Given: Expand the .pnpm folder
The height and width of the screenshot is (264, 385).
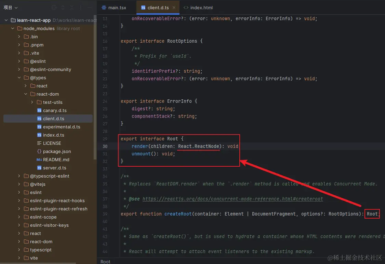Looking at the screenshot, I should (x=19, y=45).
